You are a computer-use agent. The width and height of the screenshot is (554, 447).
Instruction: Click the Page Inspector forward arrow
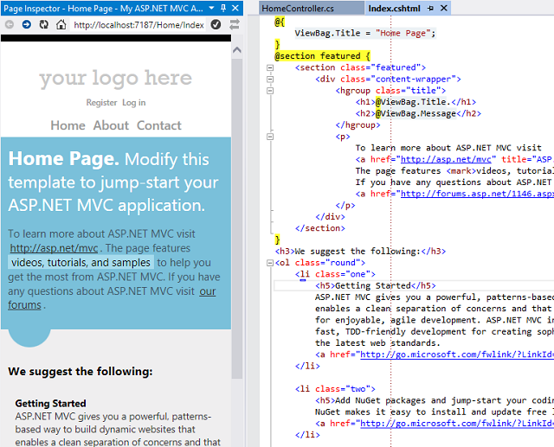[x=27, y=24]
